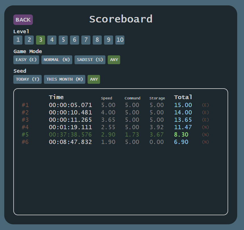This screenshot has height=230, width=244.
Task: Filter by EASY (E) game mode
Action: point(26,60)
